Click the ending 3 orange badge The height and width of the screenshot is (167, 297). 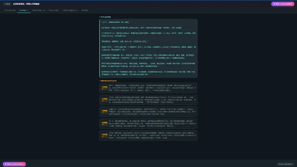pyautogui.click(x=105, y=111)
